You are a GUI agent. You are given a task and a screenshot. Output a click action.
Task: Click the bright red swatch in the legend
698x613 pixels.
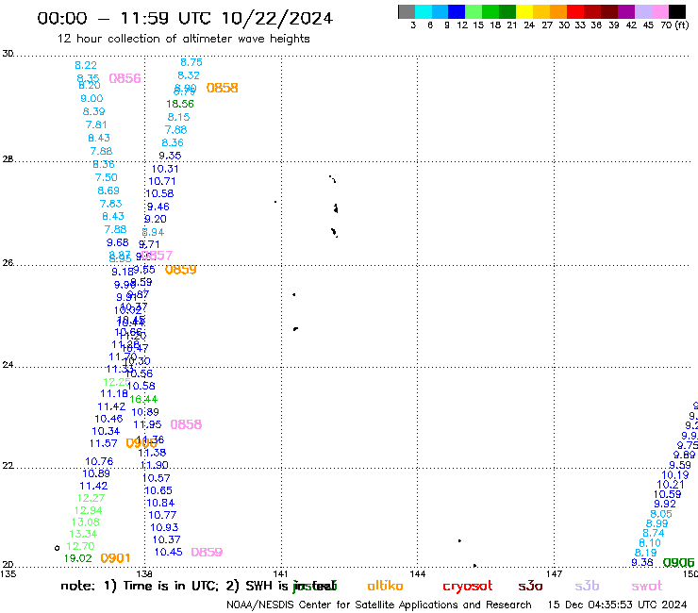click(x=575, y=11)
